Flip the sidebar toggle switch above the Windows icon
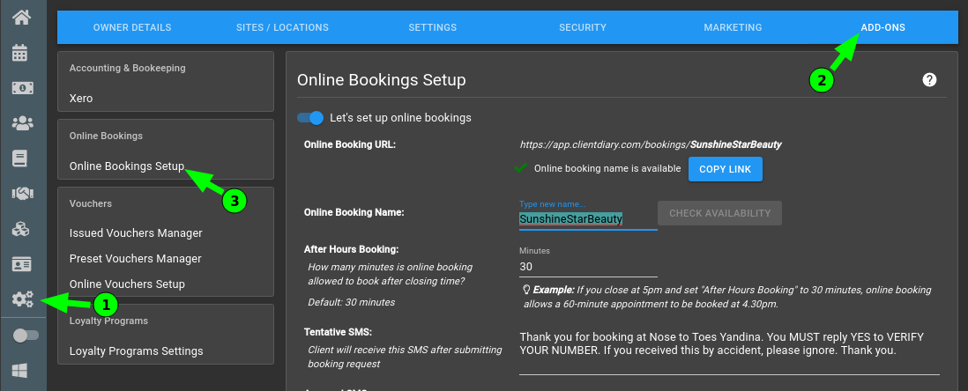Image resolution: width=968 pixels, height=391 pixels. click(26, 336)
